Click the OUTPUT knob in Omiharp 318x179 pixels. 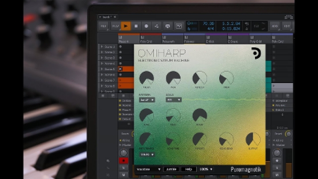(253, 139)
